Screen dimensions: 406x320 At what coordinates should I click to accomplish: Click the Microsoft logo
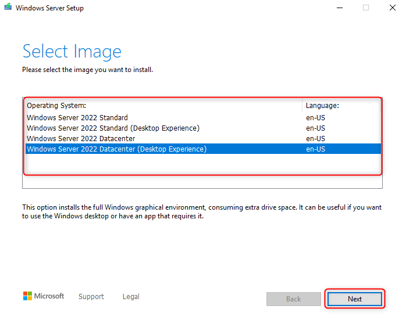click(44, 296)
